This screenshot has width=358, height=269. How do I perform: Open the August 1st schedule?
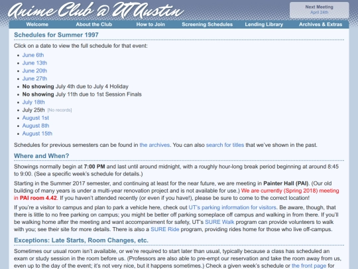[36, 118]
